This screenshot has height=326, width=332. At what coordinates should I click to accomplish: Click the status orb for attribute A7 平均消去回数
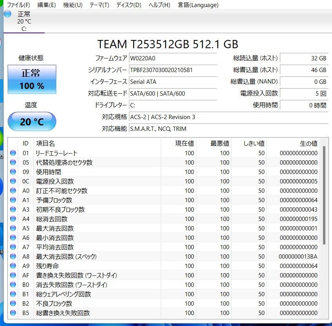click(x=13, y=247)
